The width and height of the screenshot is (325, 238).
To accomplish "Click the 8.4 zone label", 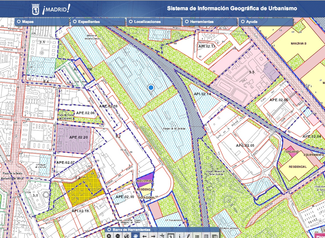I will pyautogui.click(x=46, y=81).
